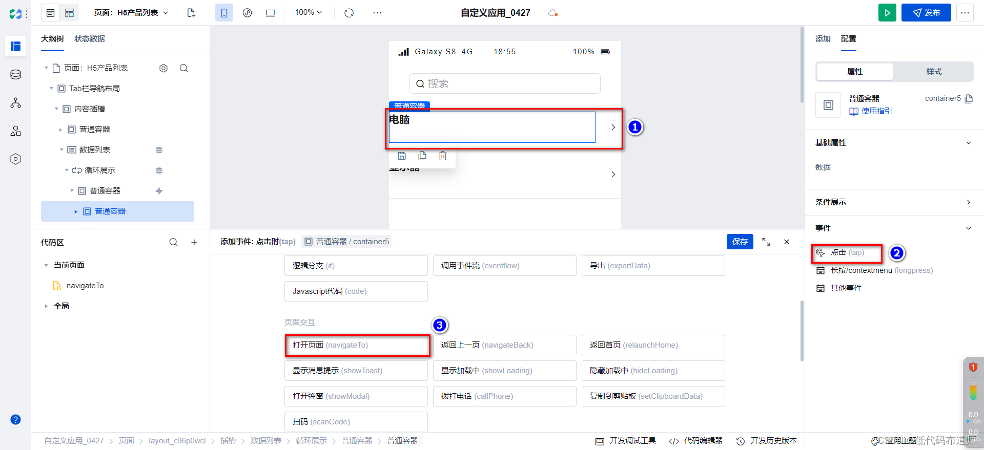The width and height of the screenshot is (984, 450).
Task: Search the 代码区 with magnifier icon
Action: point(174,243)
